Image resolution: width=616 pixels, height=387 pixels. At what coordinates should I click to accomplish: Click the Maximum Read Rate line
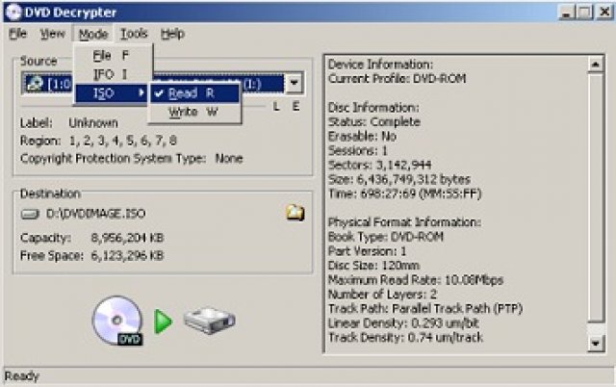416,280
